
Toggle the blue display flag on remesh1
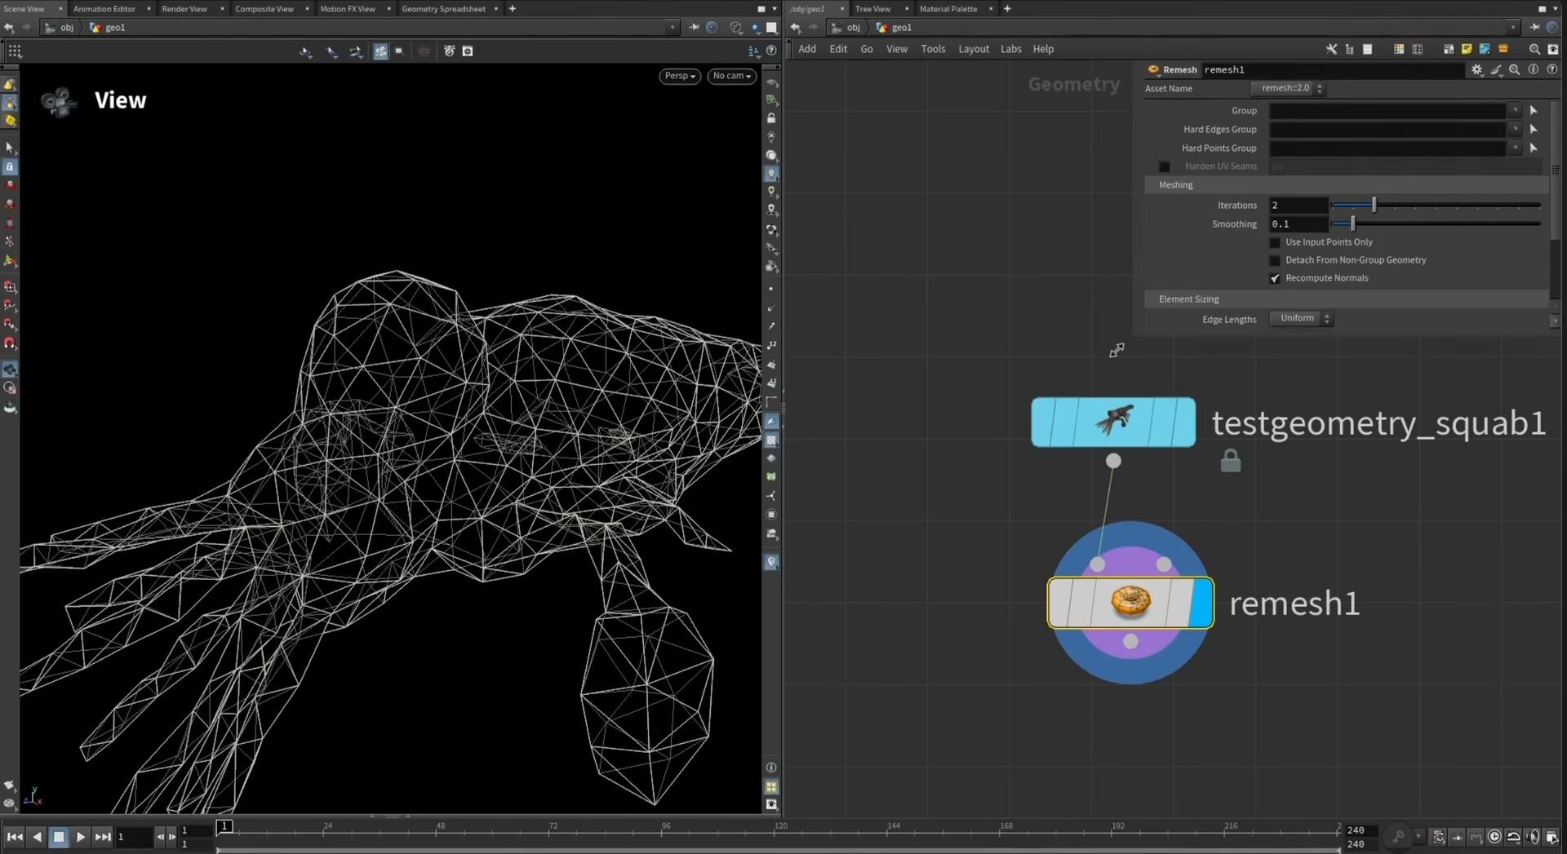(x=1201, y=603)
